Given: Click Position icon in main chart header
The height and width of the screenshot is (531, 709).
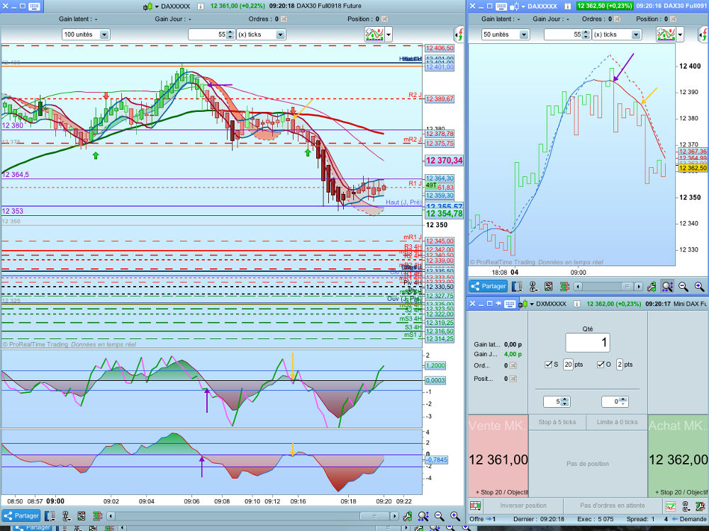Looking at the screenshot, I should coord(384,19).
